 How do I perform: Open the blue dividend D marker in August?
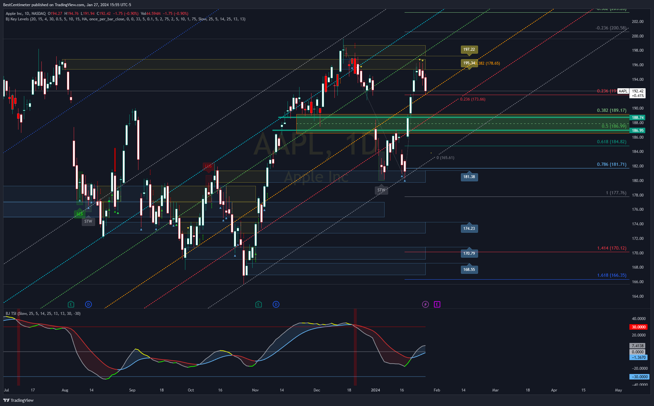(88, 304)
